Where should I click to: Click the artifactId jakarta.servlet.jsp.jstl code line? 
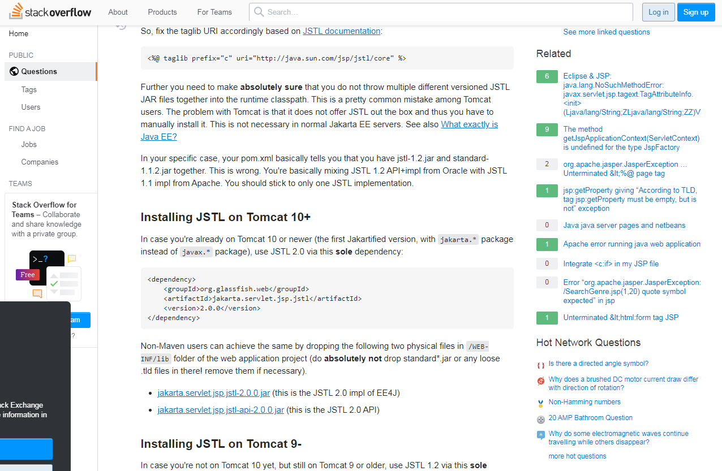click(263, 299)
